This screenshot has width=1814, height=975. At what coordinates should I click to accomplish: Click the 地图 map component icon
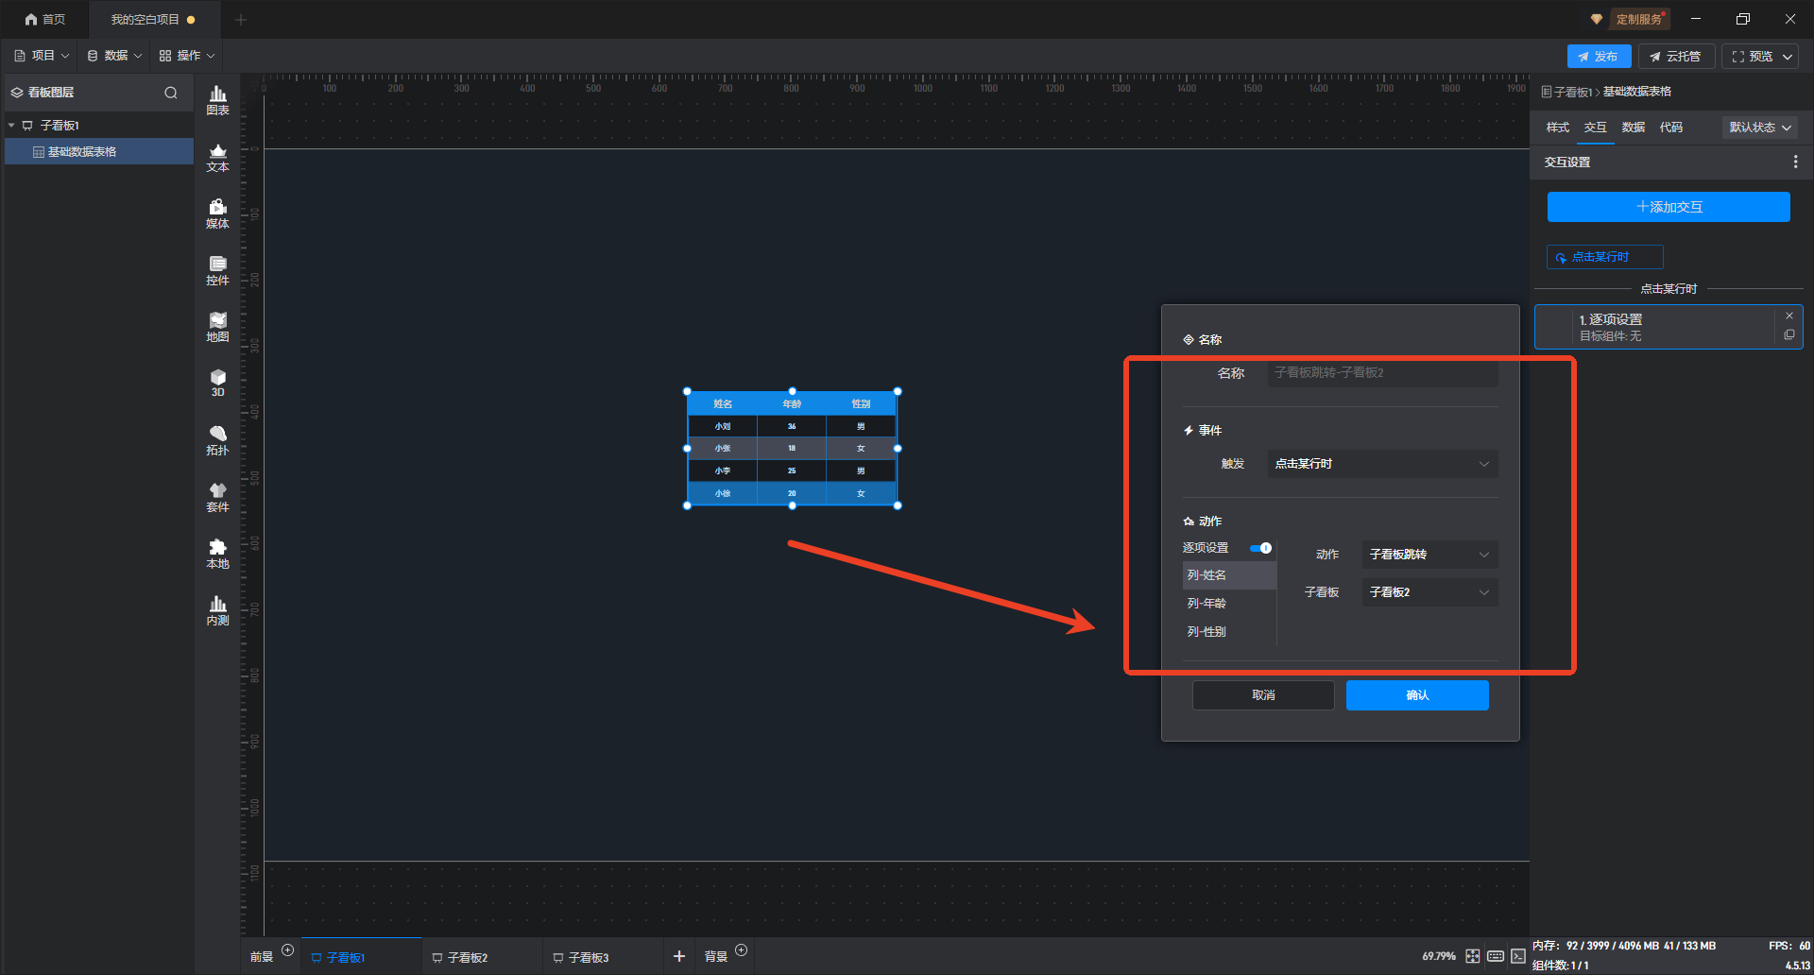217,327
